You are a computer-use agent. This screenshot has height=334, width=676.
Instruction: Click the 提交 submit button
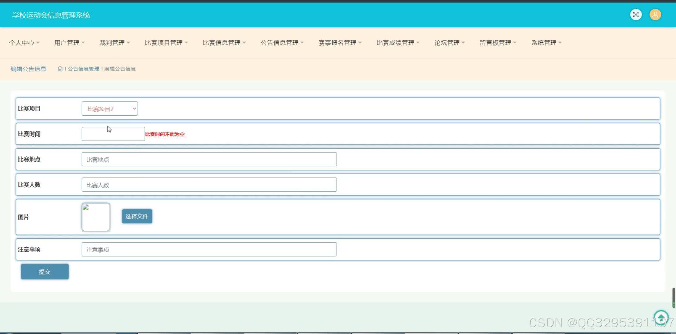(45, 272)
